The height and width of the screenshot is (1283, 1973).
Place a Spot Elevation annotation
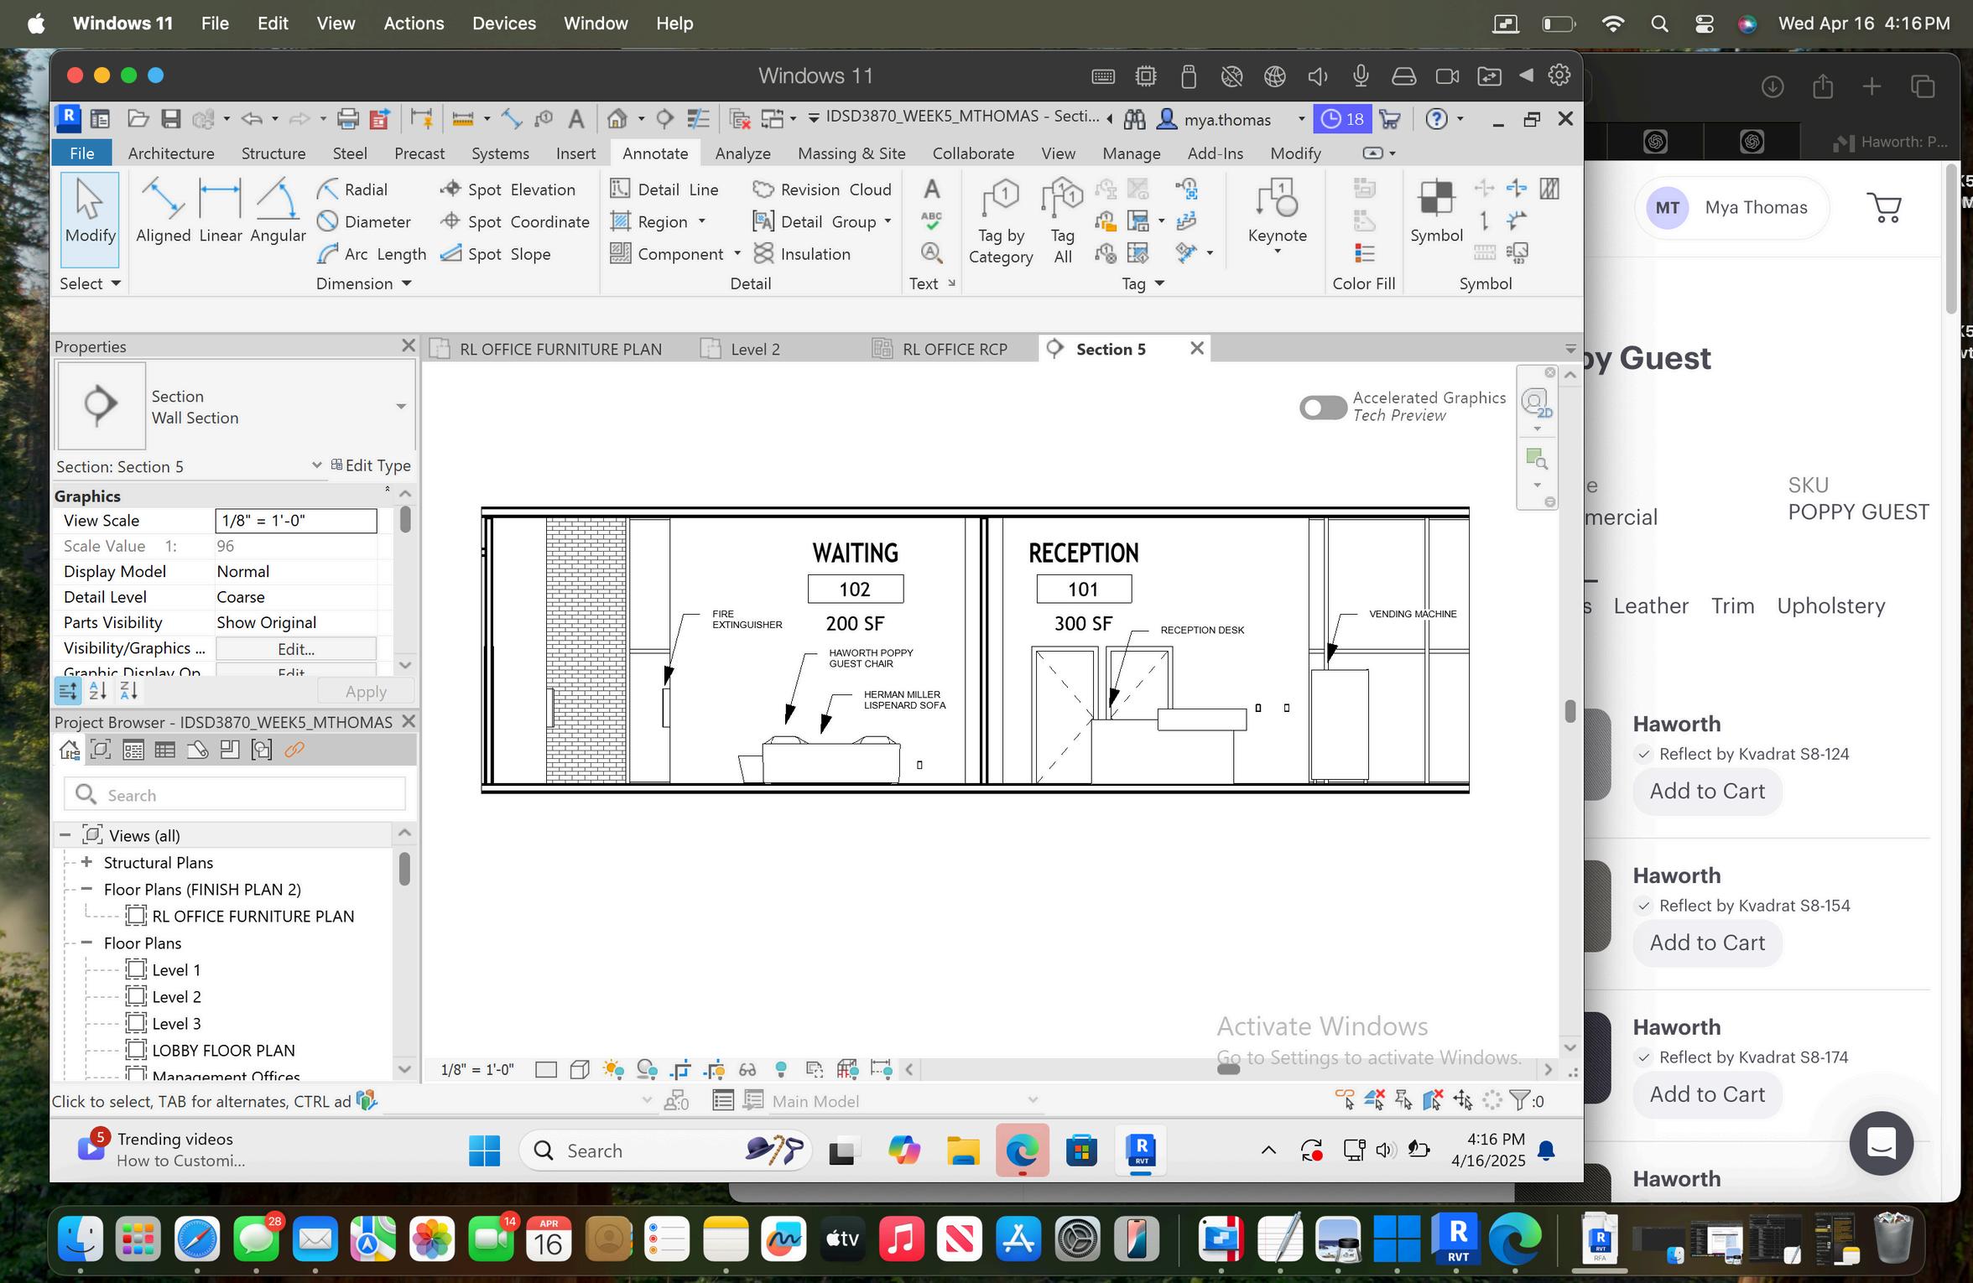508,190
